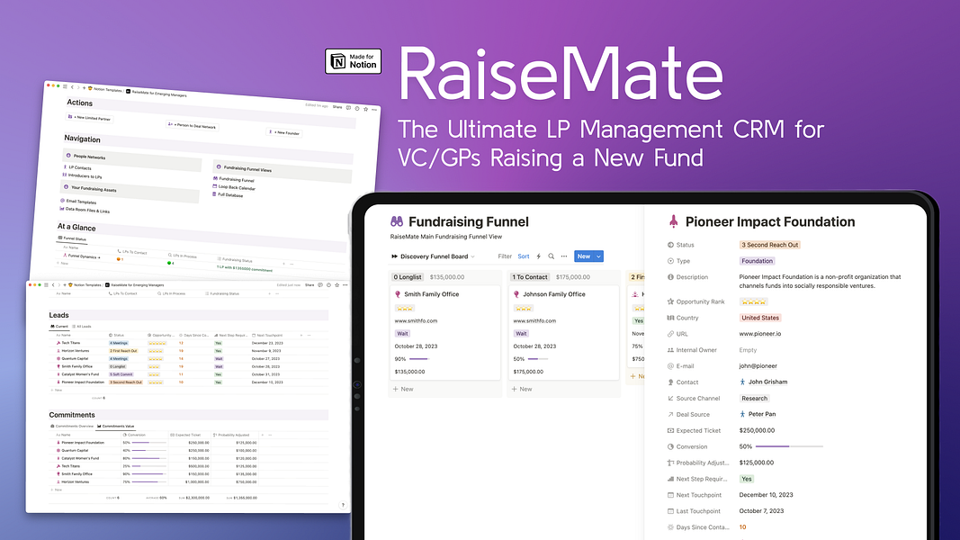This screenshot has height=540, width=960.
Task: Open automations lightning icon in funnel toolbar
Action: pos(539,256)
